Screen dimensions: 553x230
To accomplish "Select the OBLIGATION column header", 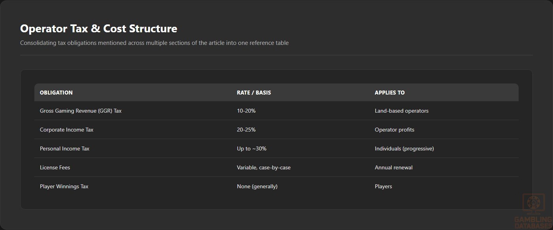I will (56, 93).
